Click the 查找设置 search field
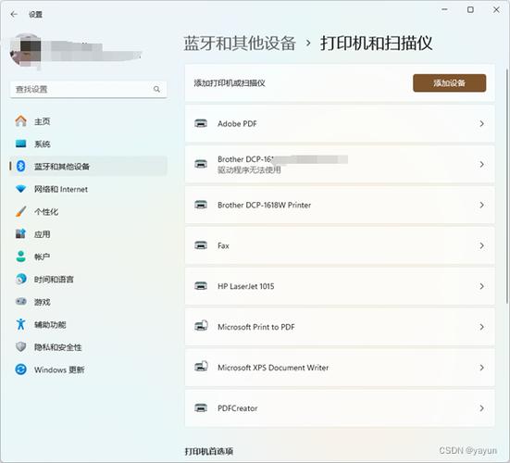This screenshot has width=510, height=463. (x=89, y=89)
